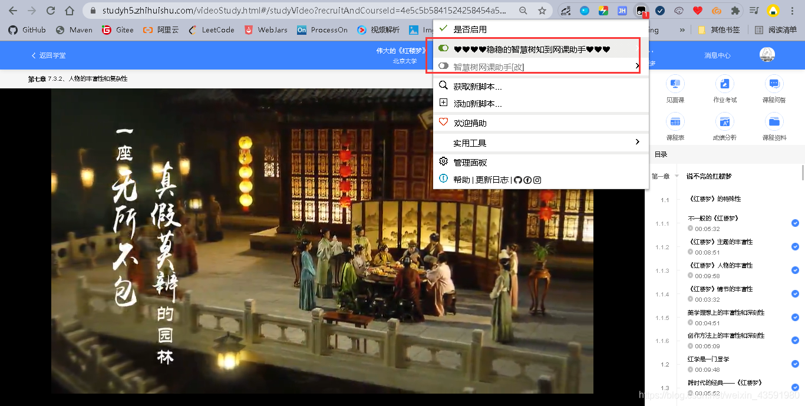Click 更新日志 in the Tampermonkey menu
Screen dimensions: 805x406
click(492, 180)
